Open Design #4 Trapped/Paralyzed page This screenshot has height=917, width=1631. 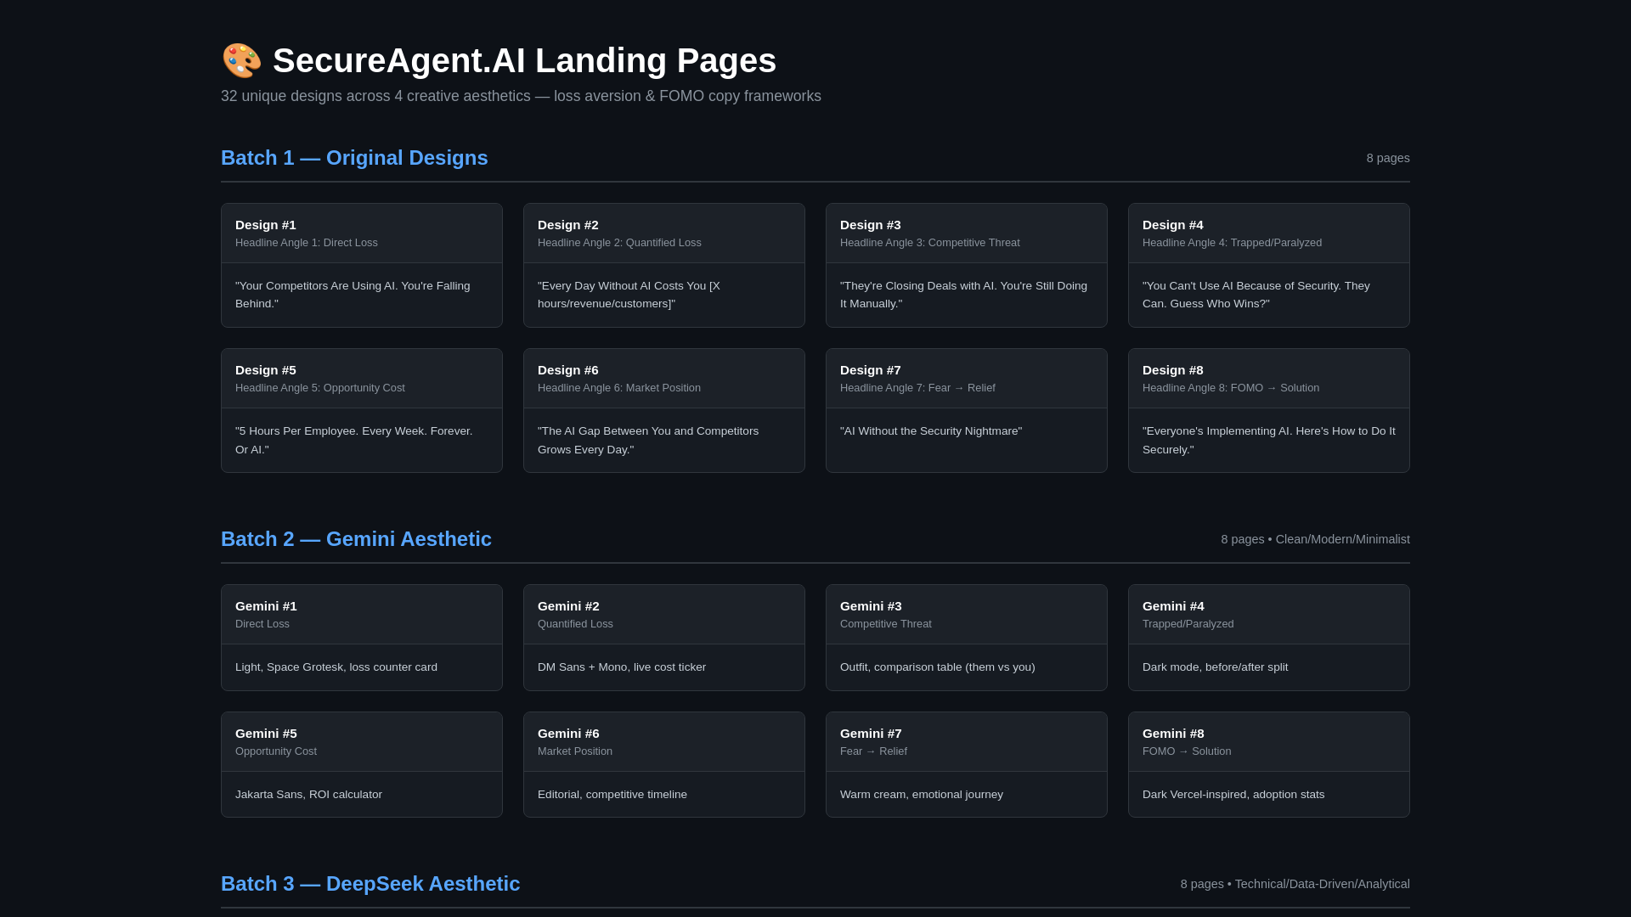1268,265
